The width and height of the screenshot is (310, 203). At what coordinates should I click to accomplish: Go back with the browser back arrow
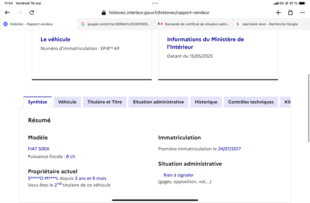tap(7, 12)
